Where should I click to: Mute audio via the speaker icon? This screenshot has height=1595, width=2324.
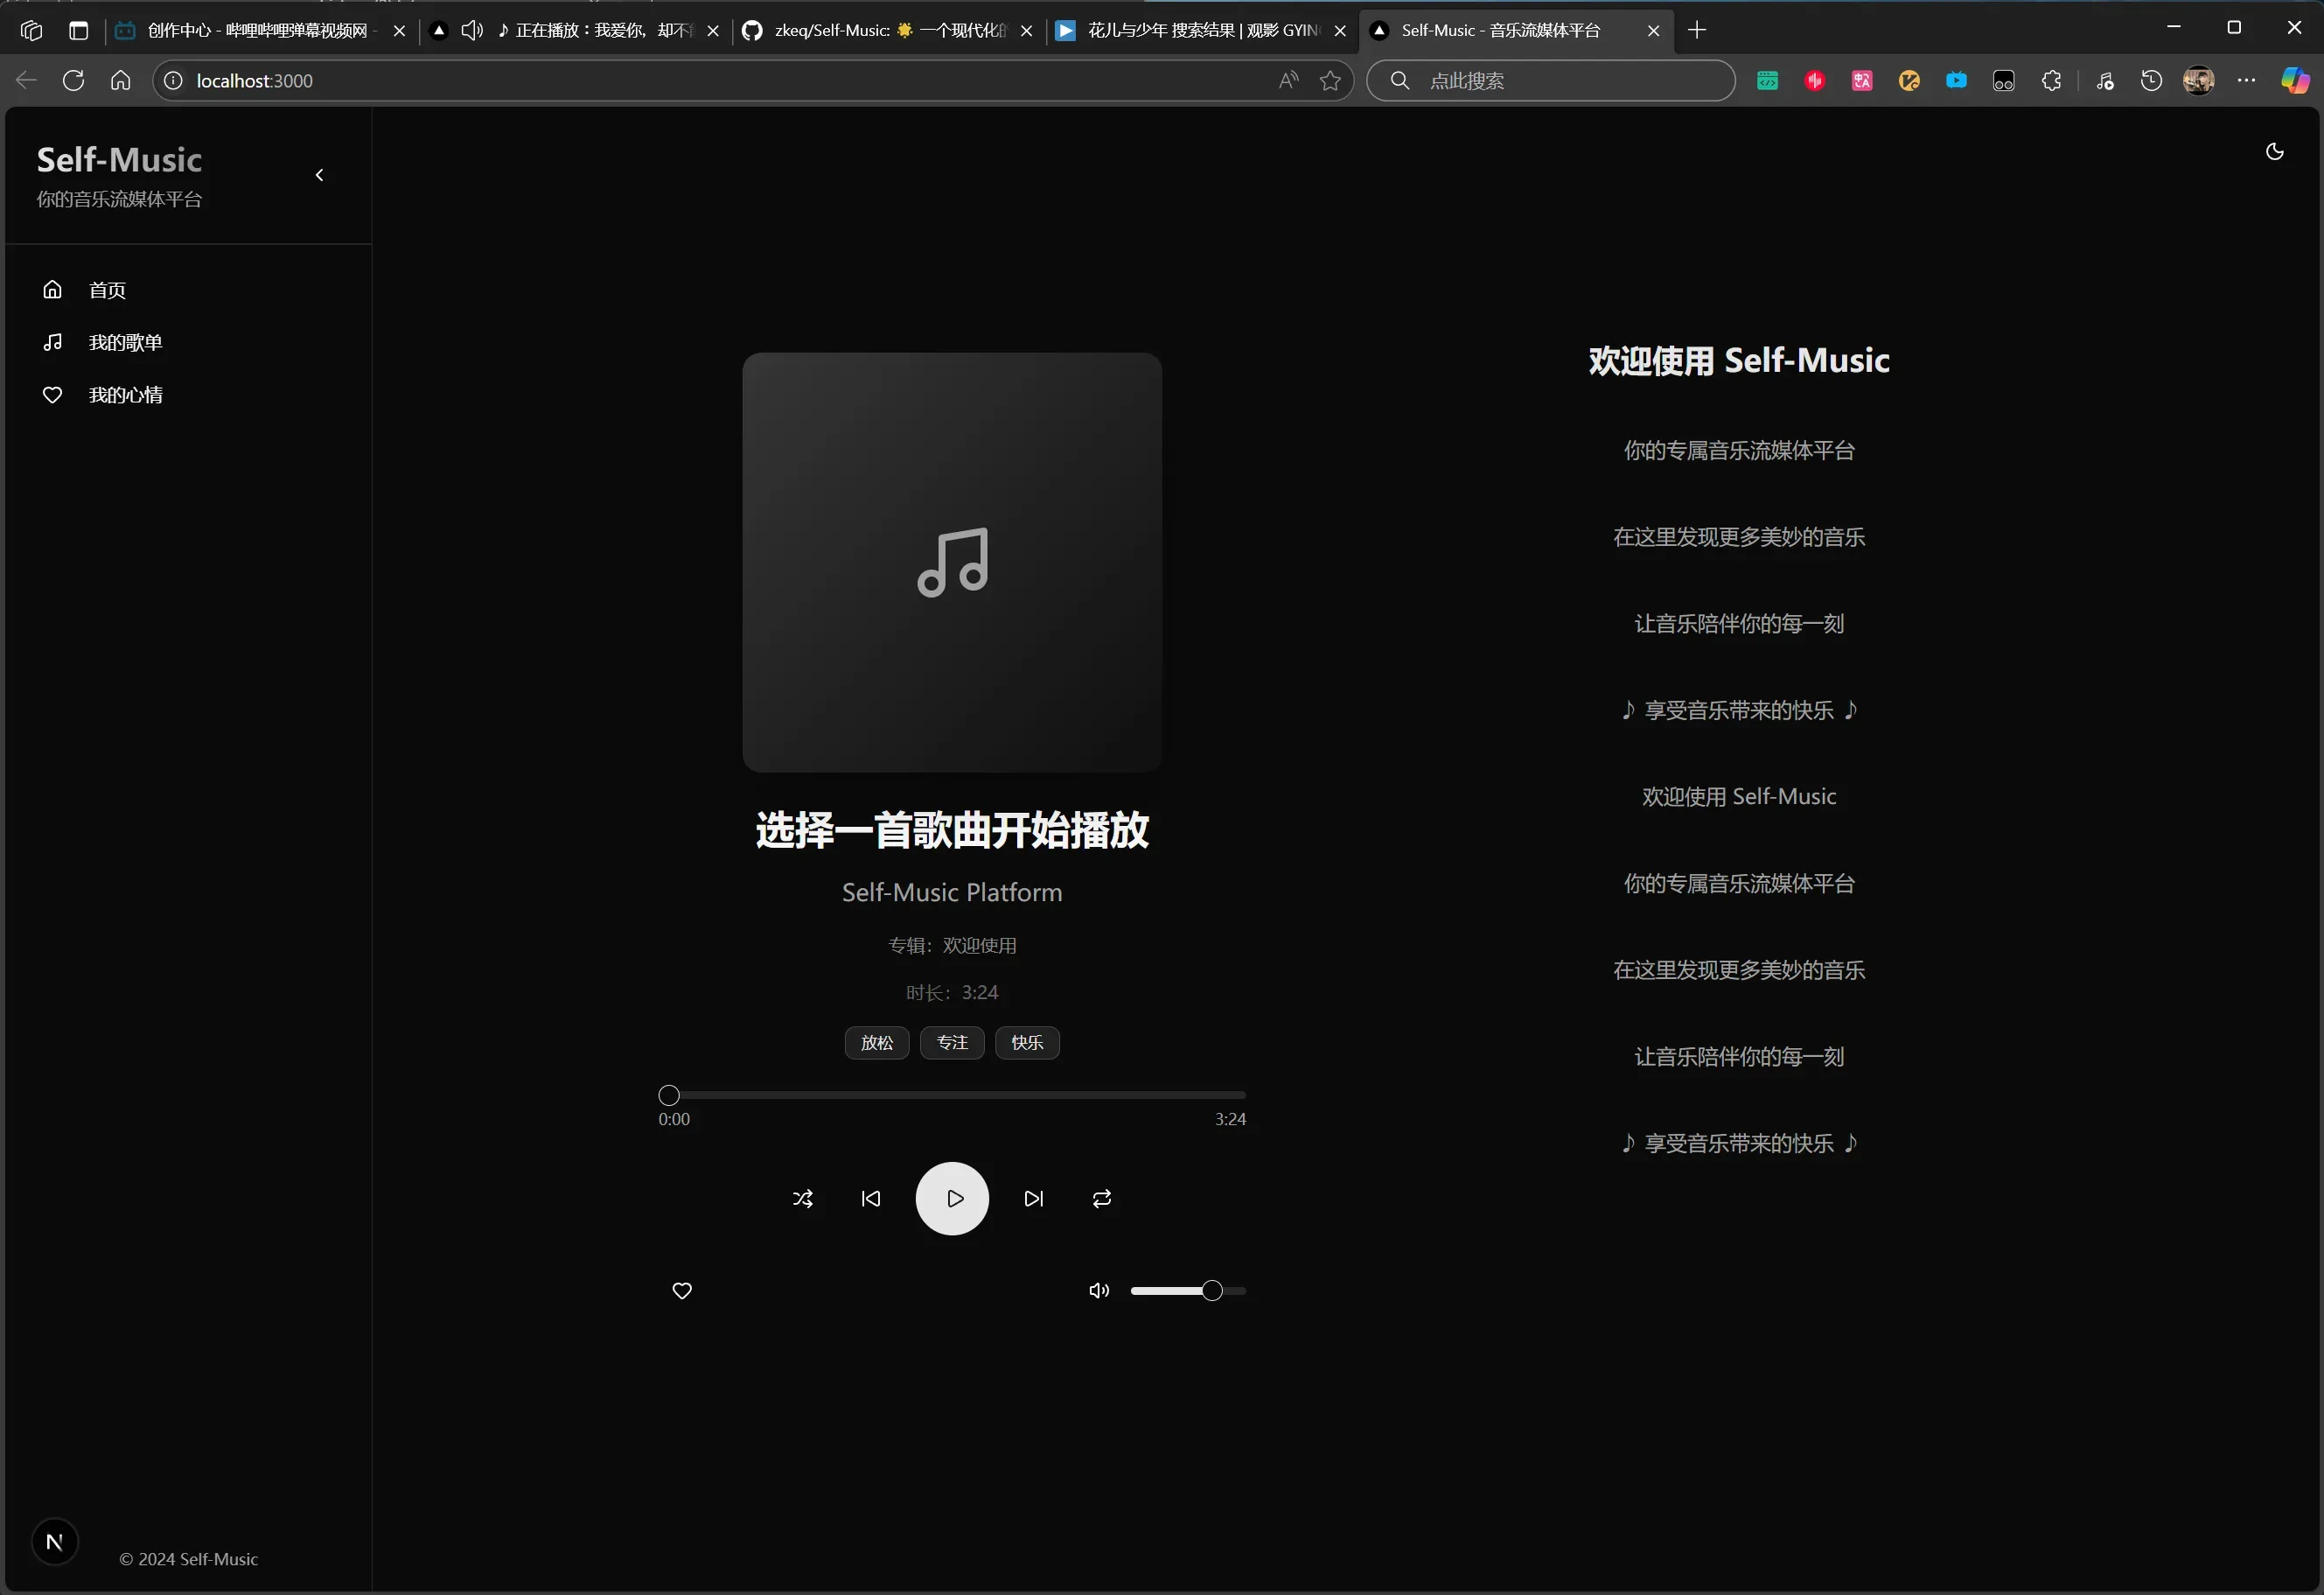1099,1291
